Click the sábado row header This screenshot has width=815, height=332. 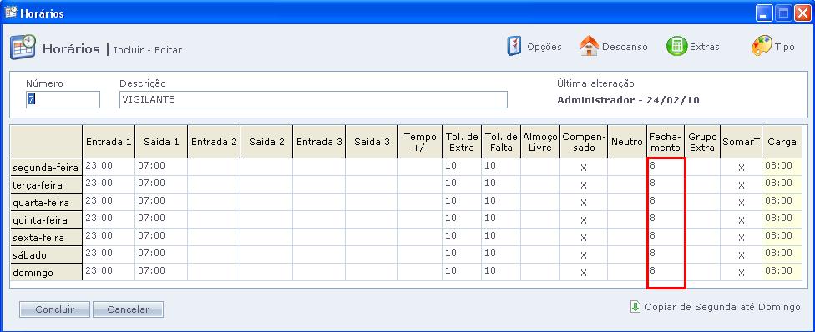pyautogui.click(x=46, y=255)
